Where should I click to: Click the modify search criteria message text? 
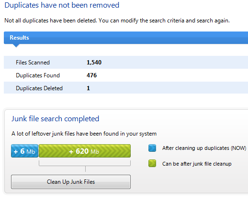[x=117, y=21]
